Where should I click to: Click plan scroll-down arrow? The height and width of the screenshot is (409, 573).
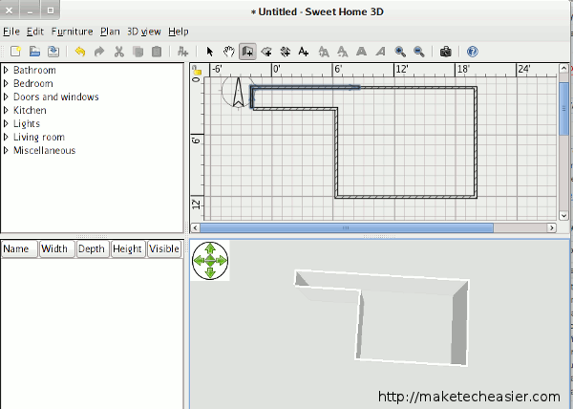click(x=563, y=216)
